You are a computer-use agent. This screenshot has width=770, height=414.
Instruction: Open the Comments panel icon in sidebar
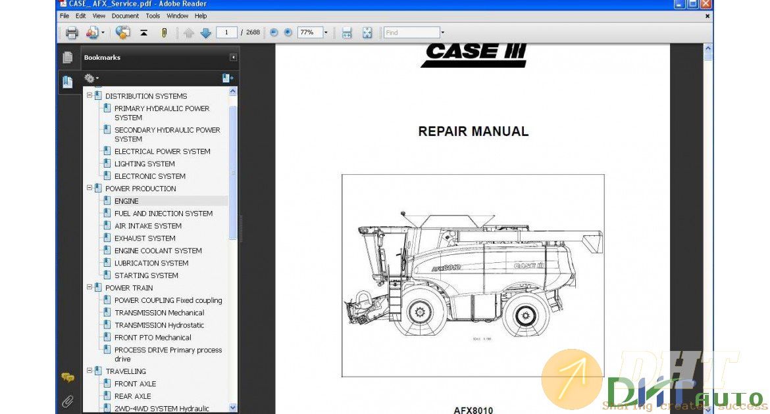click(68, 377)
